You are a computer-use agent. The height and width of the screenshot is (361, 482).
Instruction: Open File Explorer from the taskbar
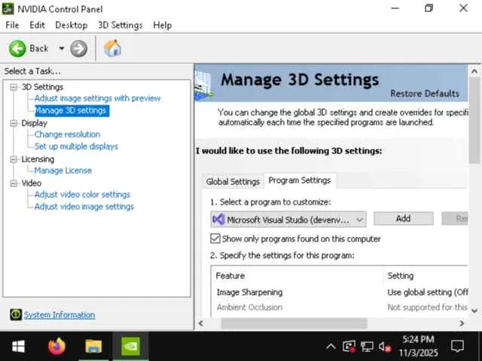(93, 346)
